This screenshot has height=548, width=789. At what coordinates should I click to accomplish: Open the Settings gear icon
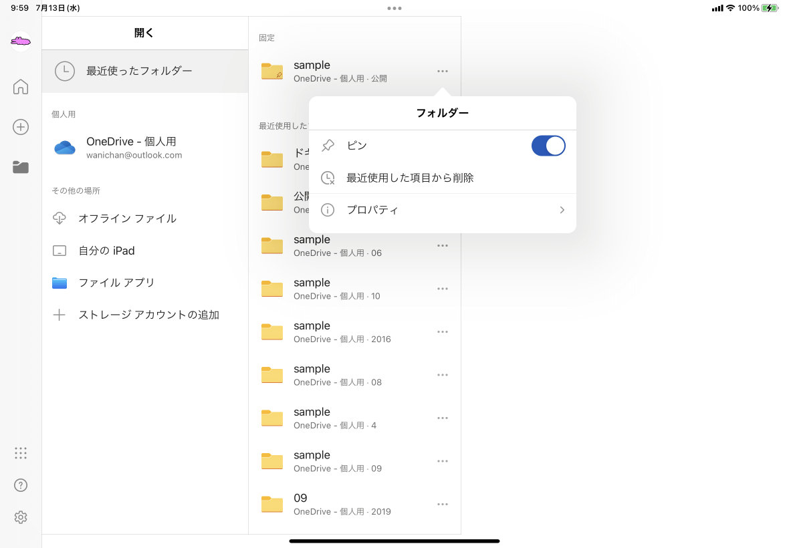click(21, 517)
